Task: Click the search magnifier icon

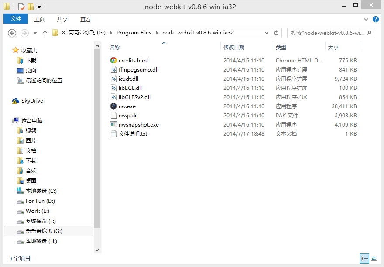Action: click(x=369, y=33)
